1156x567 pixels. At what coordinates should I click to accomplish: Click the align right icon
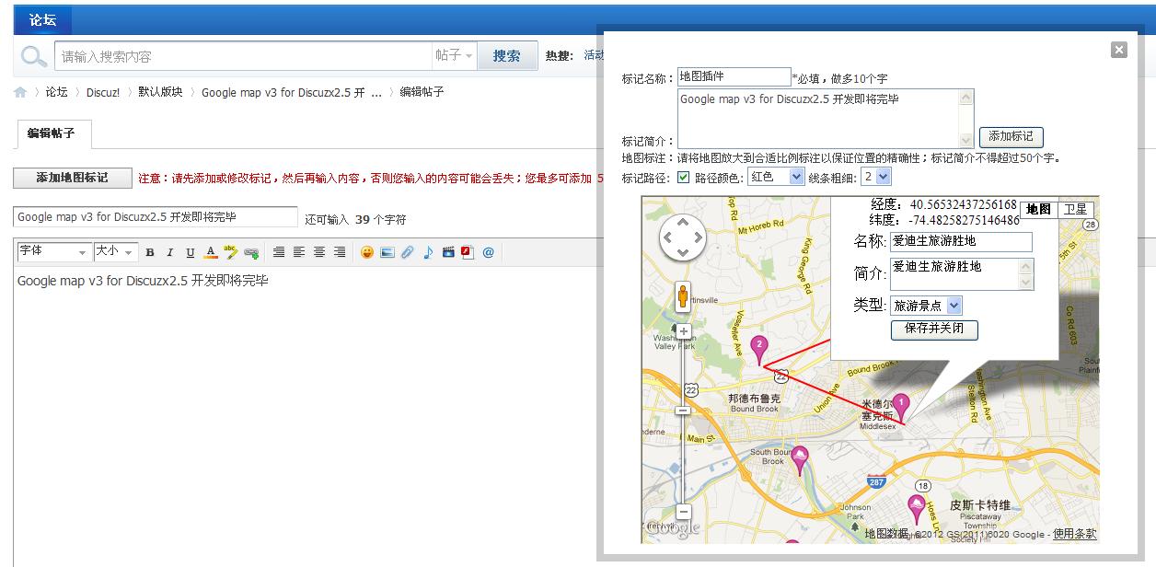click(340, 252)
